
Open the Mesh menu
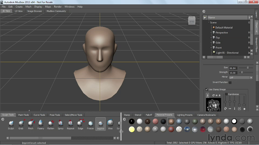(28, 6)
